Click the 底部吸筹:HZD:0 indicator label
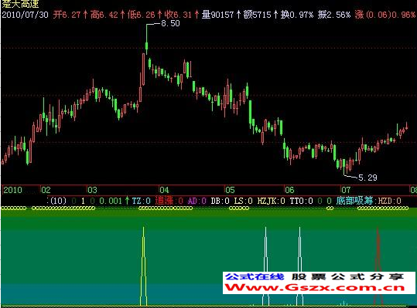The image size is (417, 308). click(x=368, y=201)
